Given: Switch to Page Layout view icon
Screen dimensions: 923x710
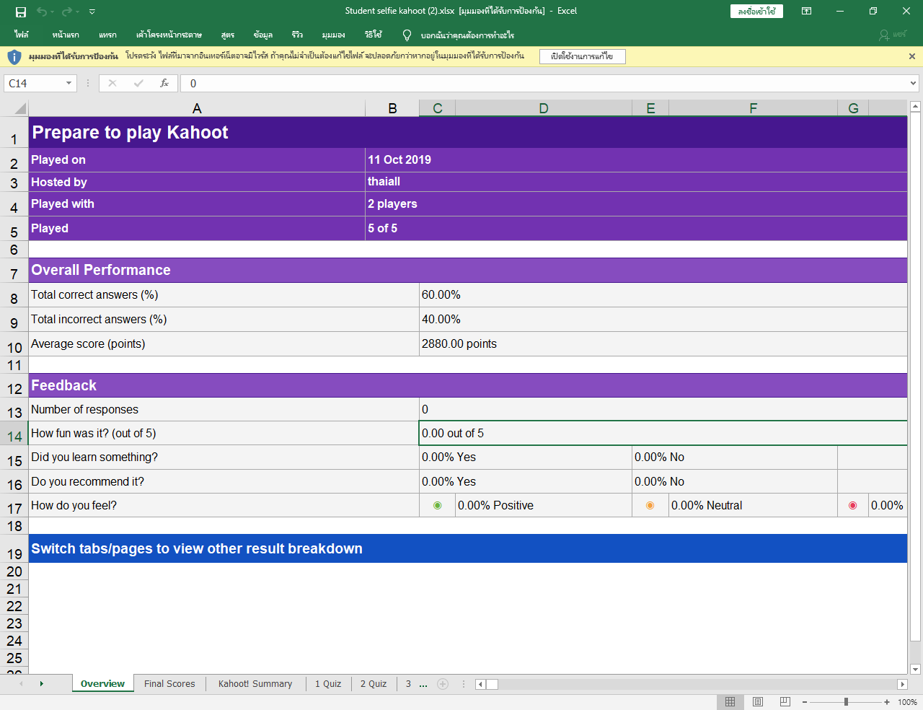Looking at the screenshot, I should [758, 702].
